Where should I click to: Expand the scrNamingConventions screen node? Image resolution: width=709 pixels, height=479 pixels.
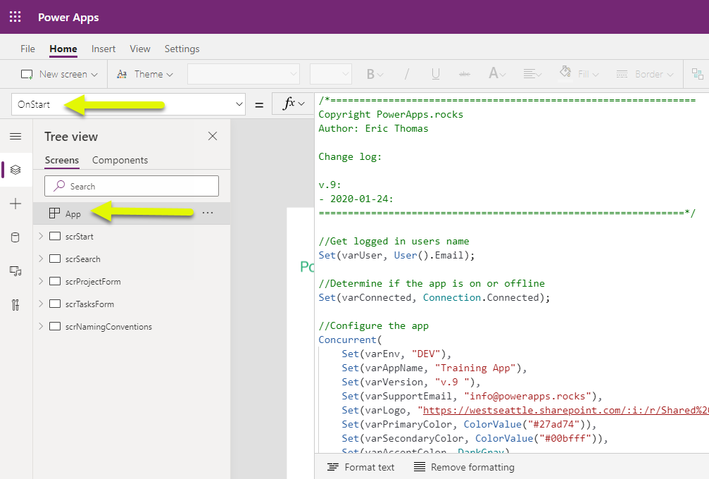[x=41, y=326]
